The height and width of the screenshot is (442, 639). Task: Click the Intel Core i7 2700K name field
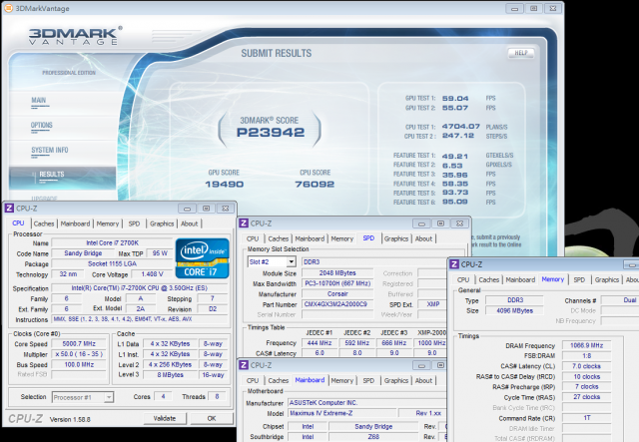click(112, 242)
